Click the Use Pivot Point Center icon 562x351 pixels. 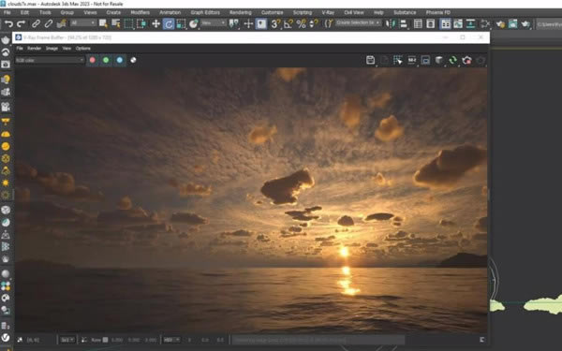tap(234, 24)
